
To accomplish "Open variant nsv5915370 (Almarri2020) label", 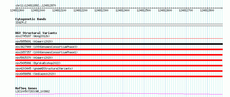I will point(34,58).
